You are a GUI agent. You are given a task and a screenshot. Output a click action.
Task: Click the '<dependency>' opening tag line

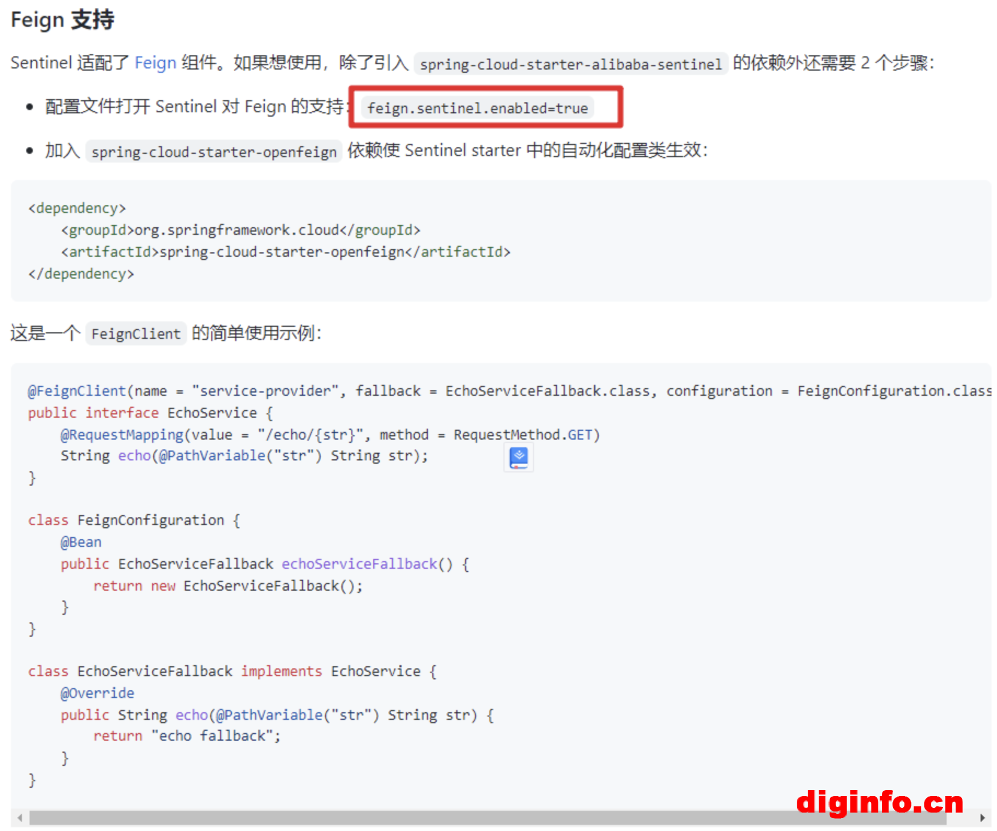tap(77, 208)
